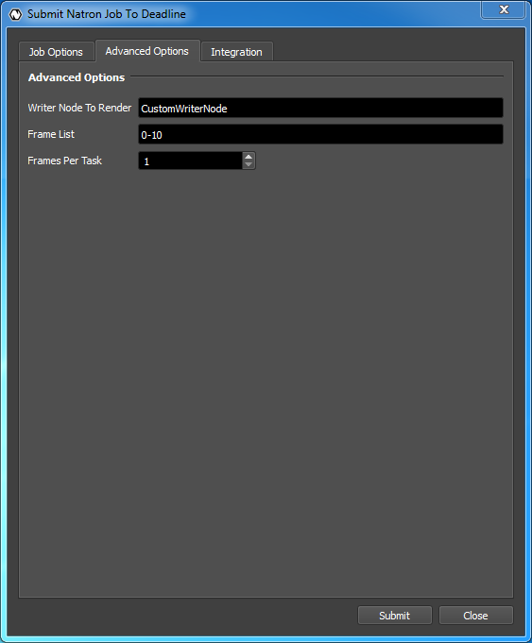532x643 pixels.
Task: Click the Submit button
Action: 394,615
